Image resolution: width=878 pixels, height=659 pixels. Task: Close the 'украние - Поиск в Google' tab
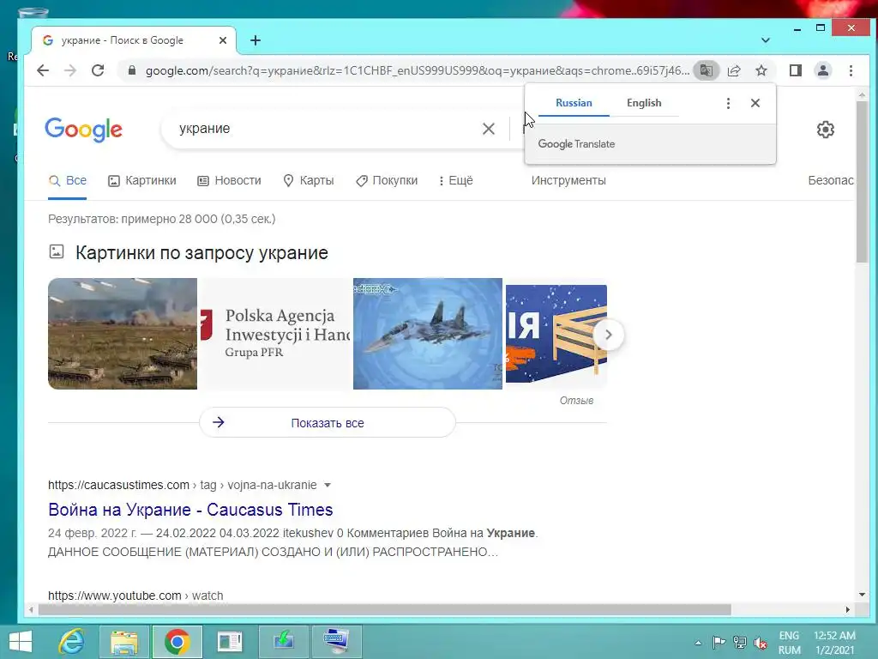(222, 40)
